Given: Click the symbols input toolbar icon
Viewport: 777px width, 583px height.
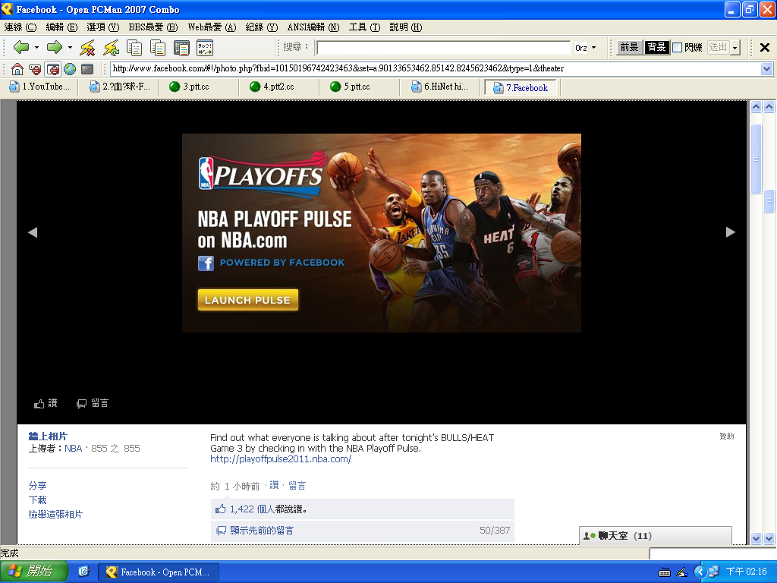Looking at the screenshot, I should tap(205, 48).
